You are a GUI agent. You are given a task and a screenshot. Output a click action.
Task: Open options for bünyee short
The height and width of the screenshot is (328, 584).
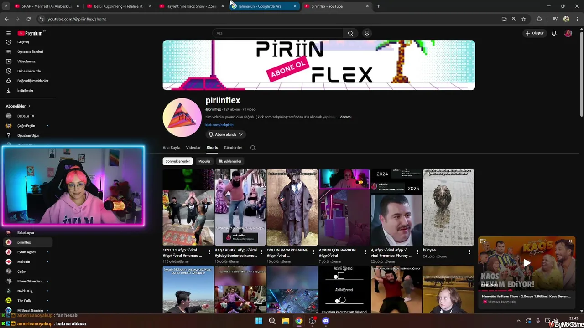469,252
